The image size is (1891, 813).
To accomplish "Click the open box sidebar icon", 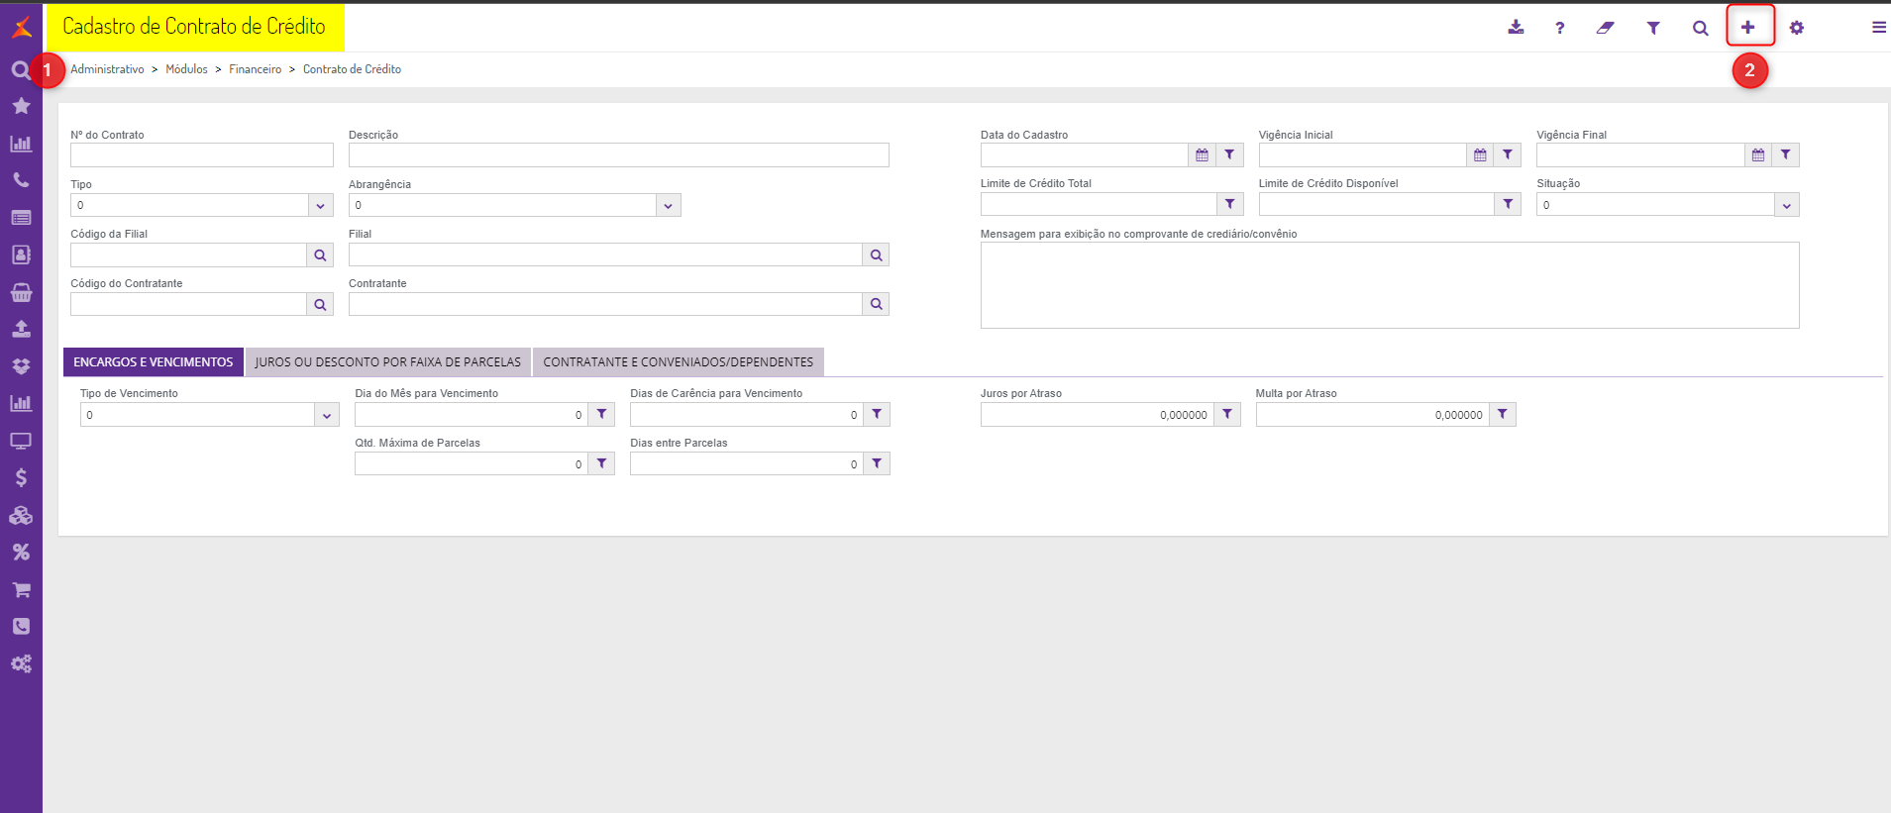I will click(x=21, y=366).
